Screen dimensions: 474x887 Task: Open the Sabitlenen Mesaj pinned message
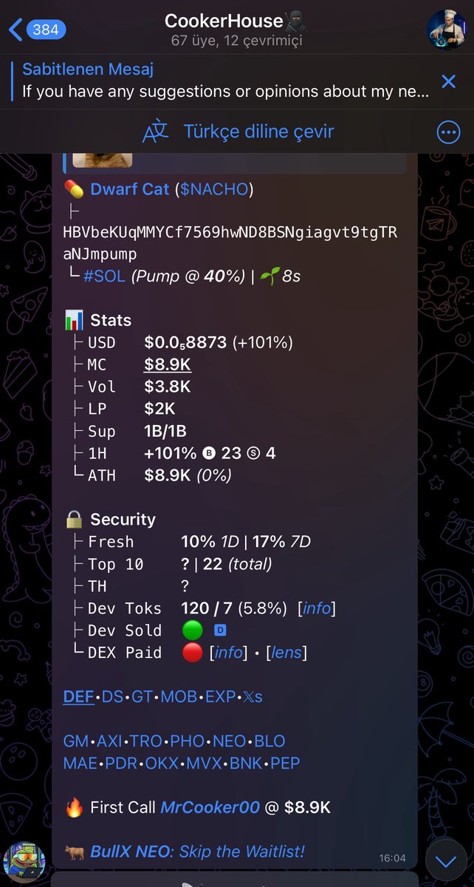tap(221, 81)
